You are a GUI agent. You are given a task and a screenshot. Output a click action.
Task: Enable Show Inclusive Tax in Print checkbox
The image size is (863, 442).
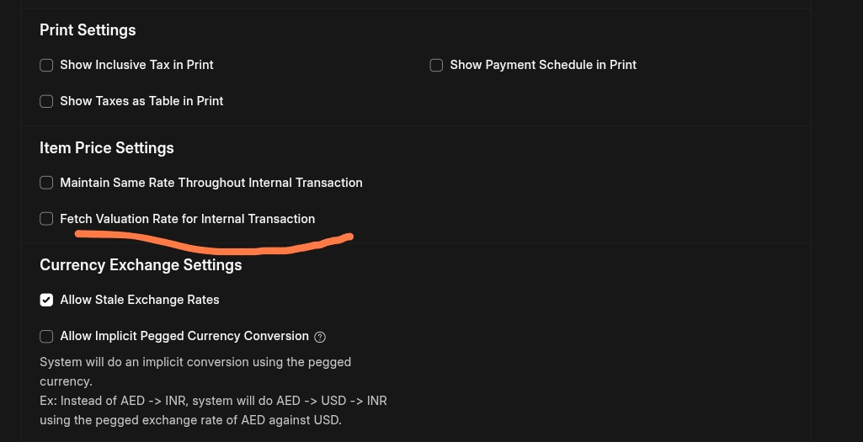(47, 66)
